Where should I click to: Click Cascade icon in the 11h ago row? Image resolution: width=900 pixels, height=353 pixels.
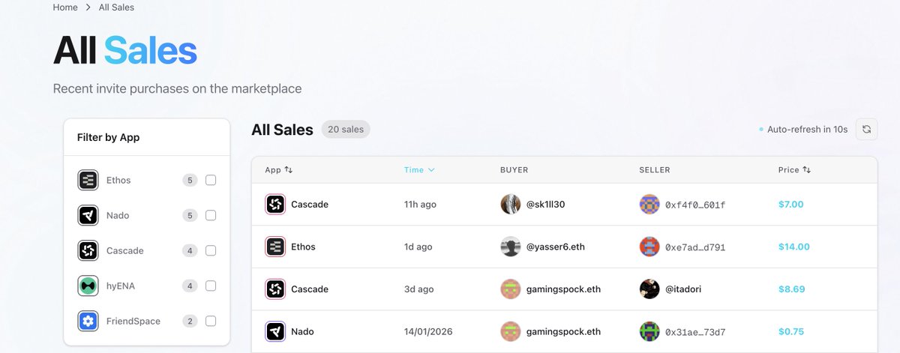275,204
